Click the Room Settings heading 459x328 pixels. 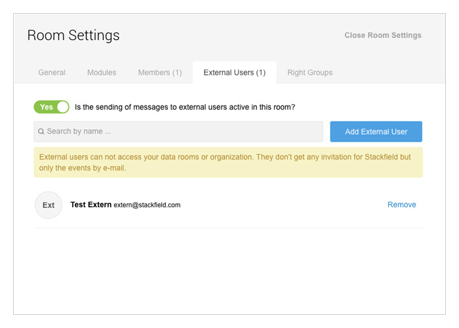click(x=73, y=35)
